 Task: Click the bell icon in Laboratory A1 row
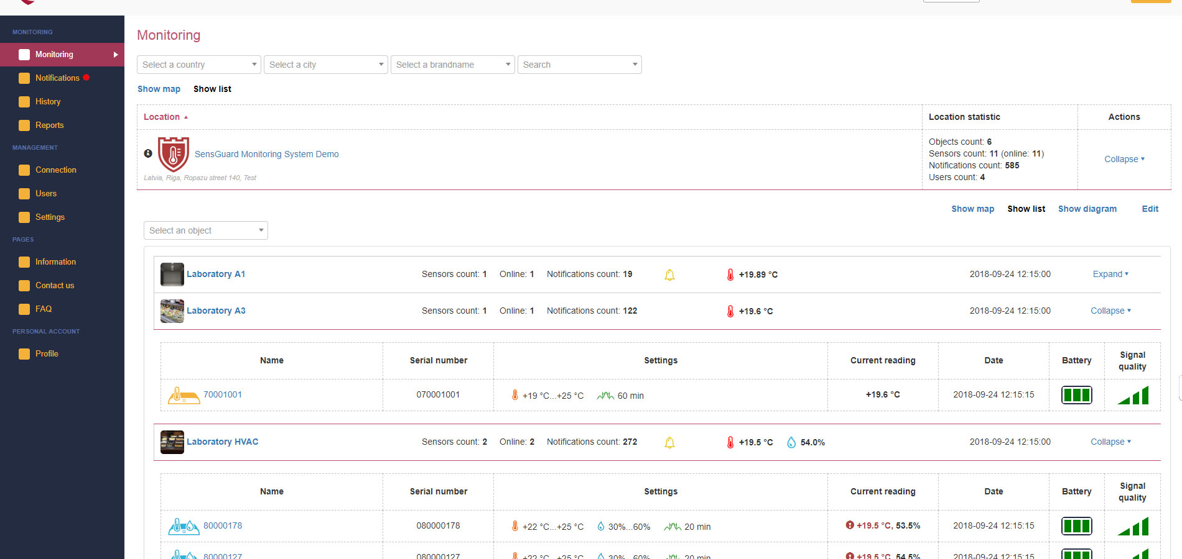coord(669,275)
